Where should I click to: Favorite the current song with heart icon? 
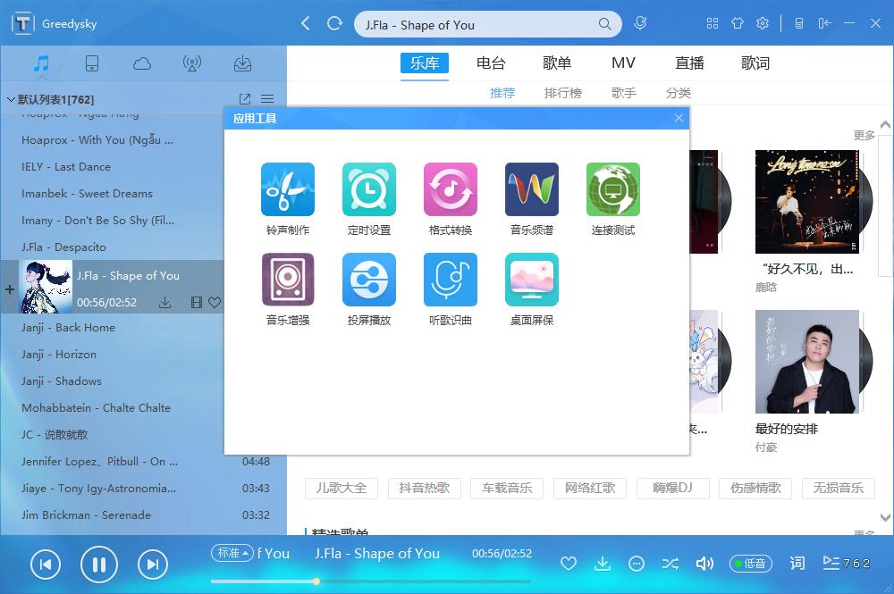[x=568, y=564]
